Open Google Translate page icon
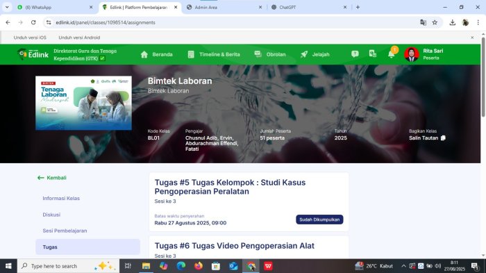Viewport: 486px width, 273px height. click(423, 22)
